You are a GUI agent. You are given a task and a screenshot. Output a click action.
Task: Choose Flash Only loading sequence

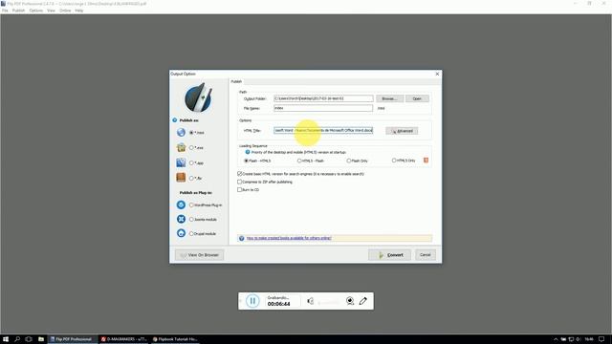tap(348, 161)
